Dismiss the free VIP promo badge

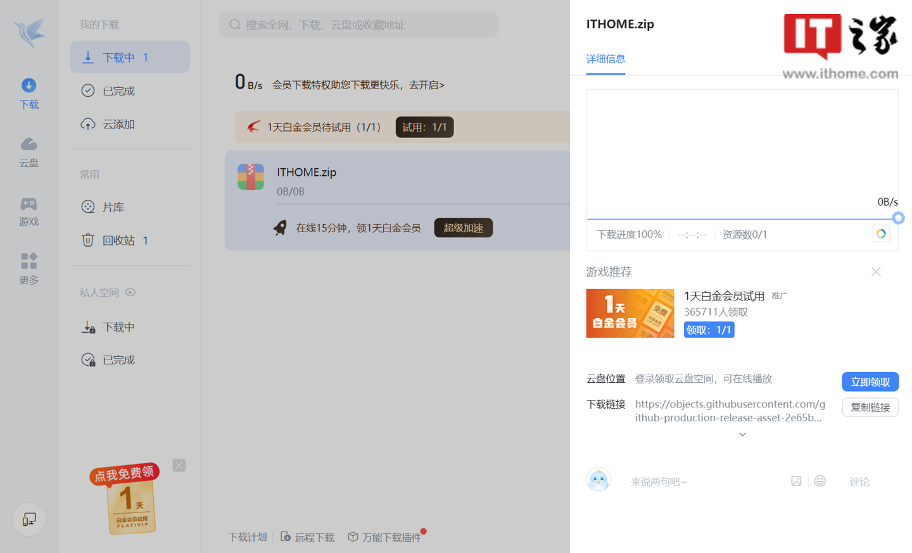tap(179, 465)
